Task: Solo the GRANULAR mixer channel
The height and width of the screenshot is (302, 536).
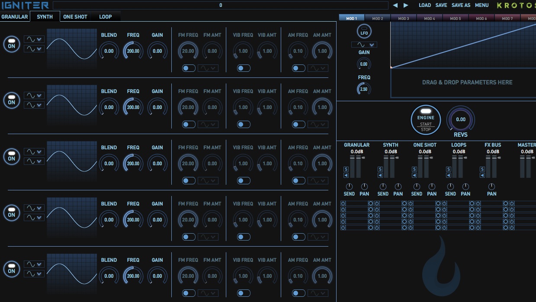Action: (x=347, y=169)
